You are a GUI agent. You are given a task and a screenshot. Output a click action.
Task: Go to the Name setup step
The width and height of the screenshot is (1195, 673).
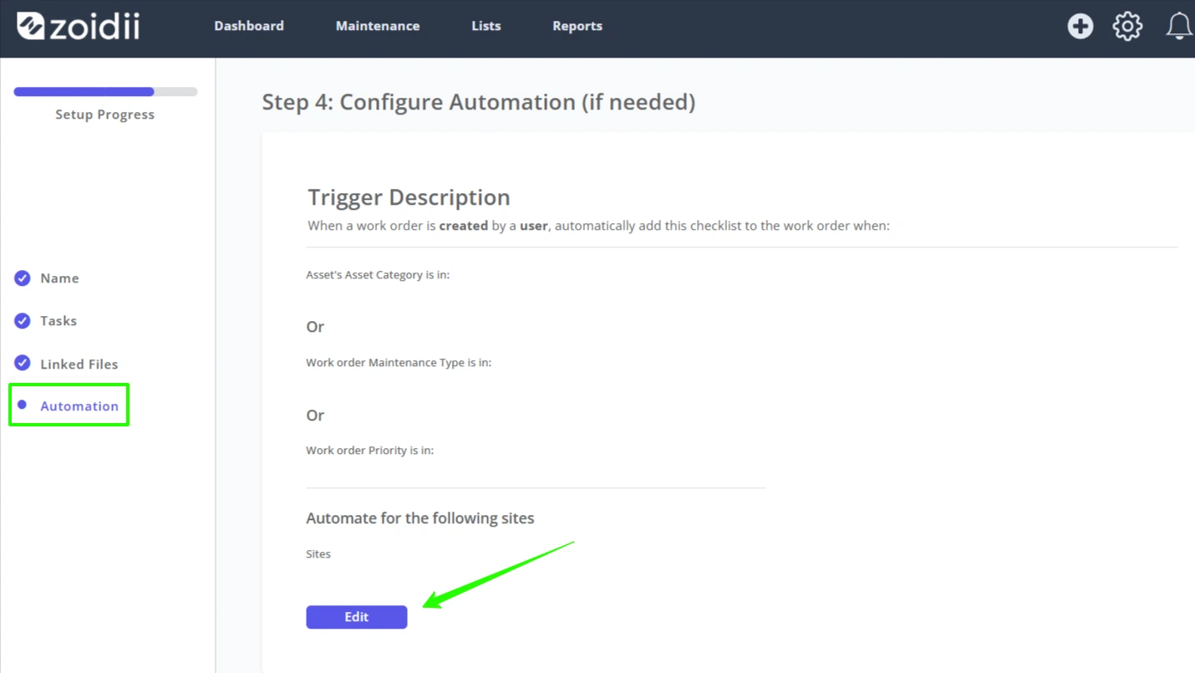point(59,278)
